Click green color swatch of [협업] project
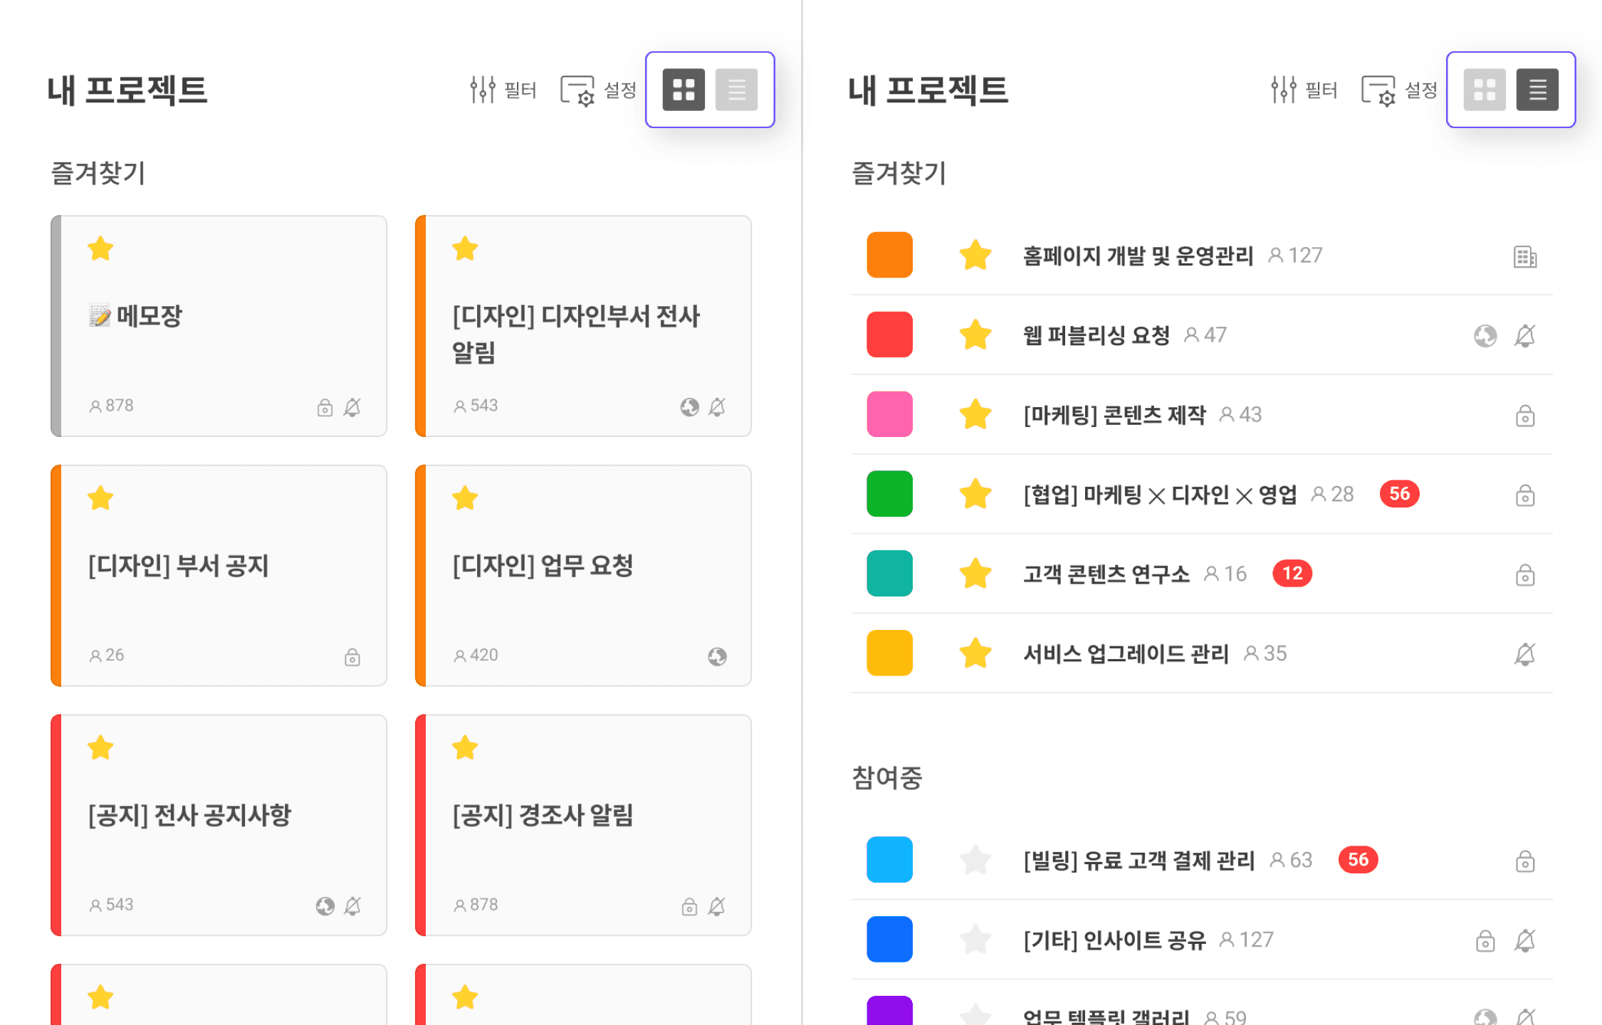Screen dimensions: 1602x1025 pyautogui.click(x=889, y=494)
